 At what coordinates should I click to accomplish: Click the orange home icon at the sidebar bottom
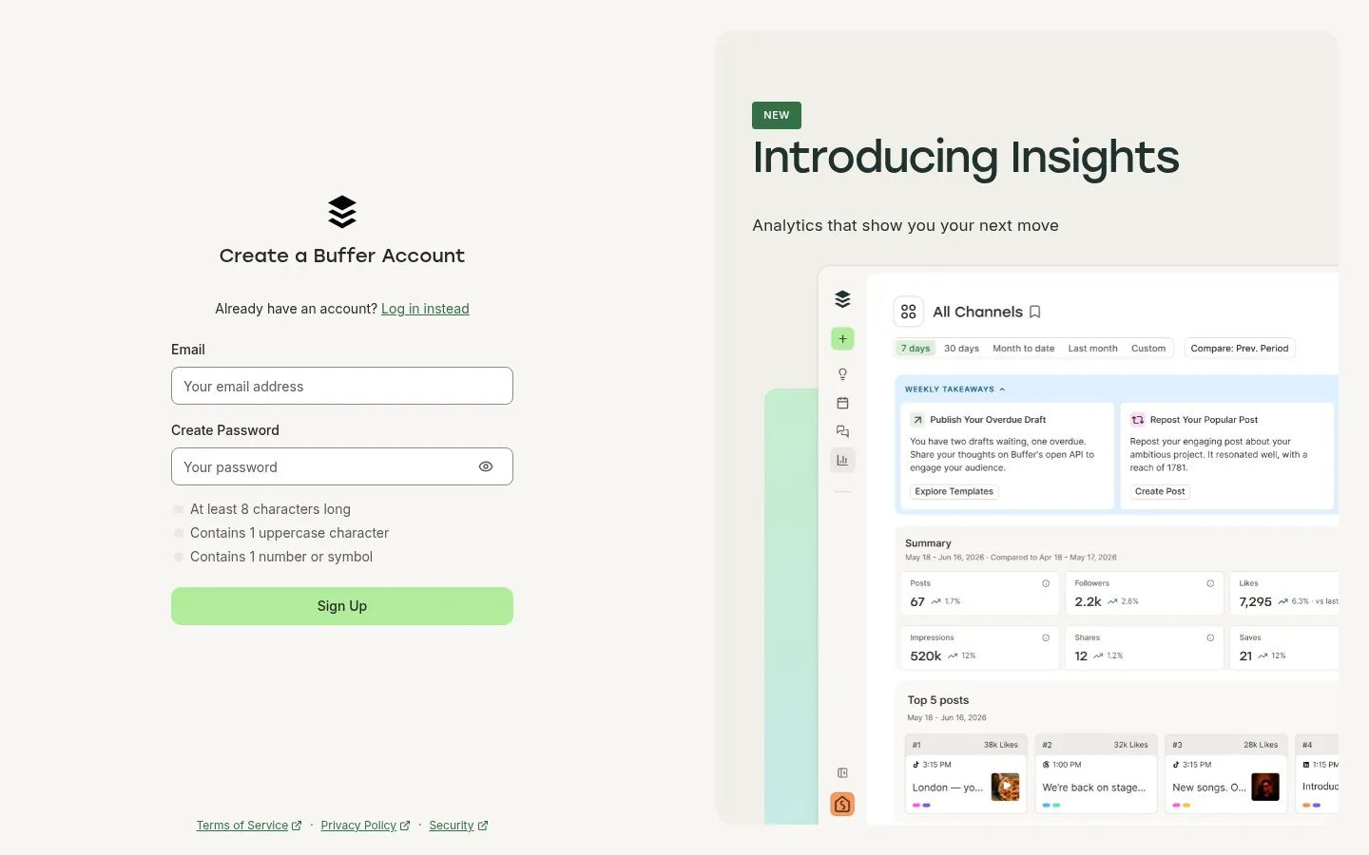[842, 805]
